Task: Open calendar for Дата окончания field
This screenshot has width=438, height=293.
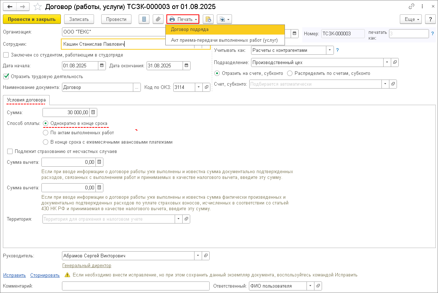Action: (186, 66)
